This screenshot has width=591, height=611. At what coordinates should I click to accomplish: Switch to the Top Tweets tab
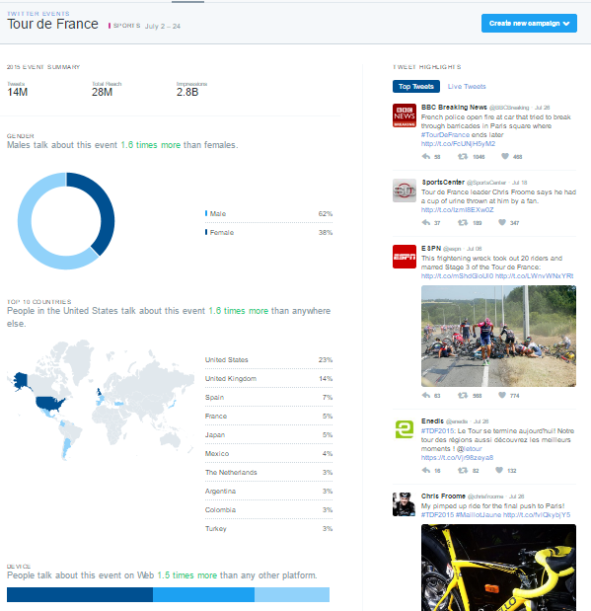click(x=416, y=87)
